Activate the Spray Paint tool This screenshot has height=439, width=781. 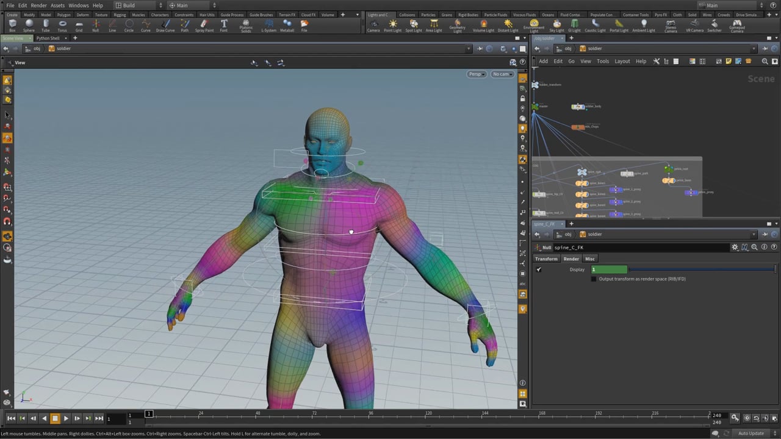204,24
